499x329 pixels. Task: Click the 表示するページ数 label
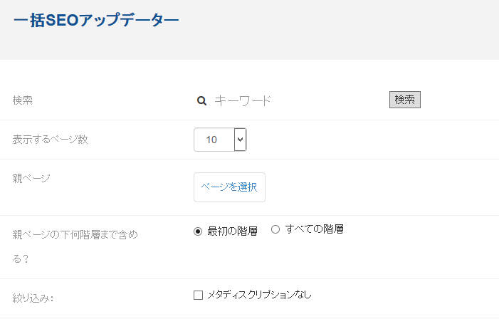(51, 140)
